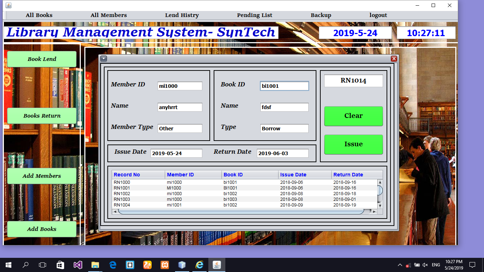Click the Add Books sidebar button

pyautogui.click(x=42, y=229)
